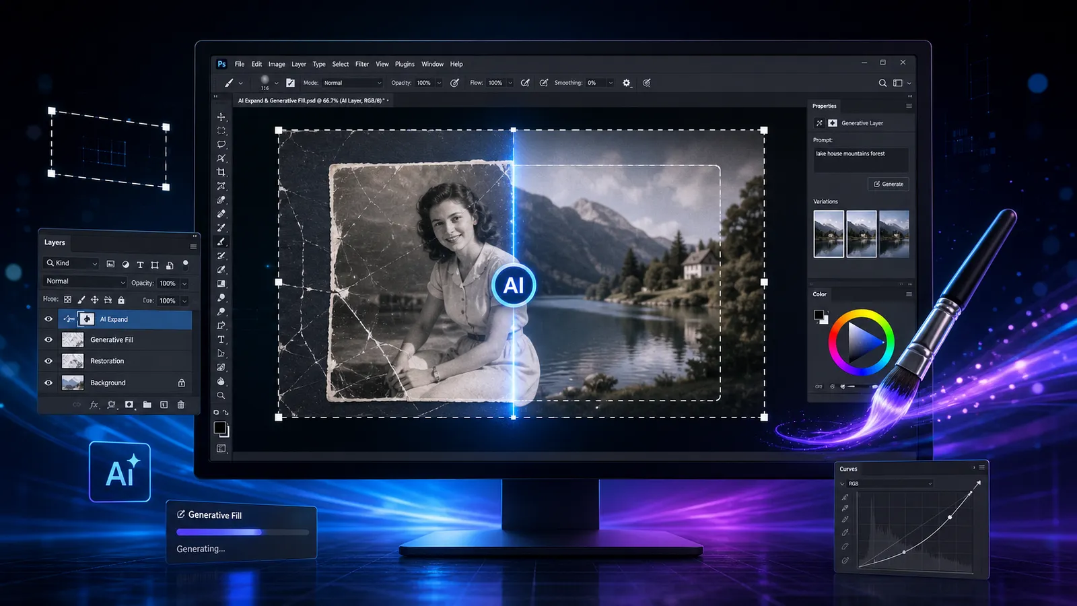1077x606 pixels.
Task: Select the Lasso tool
Action: [x=221, y=145]
